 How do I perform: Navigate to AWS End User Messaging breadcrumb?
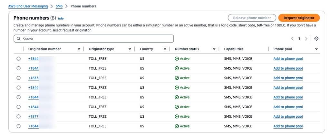(28, 6)
